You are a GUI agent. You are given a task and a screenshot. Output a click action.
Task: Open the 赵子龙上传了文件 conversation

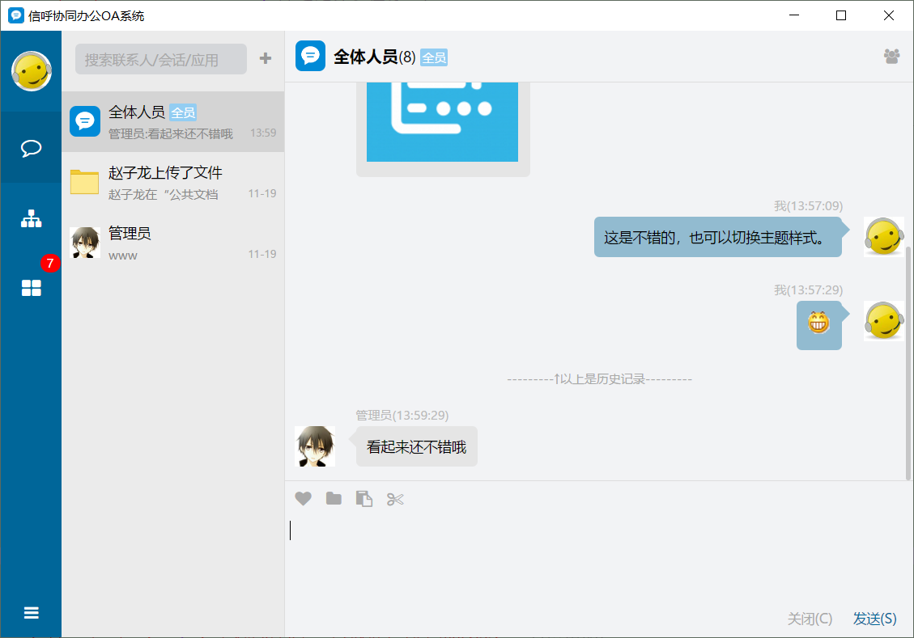pyautogui.click(x=173, y=183)
